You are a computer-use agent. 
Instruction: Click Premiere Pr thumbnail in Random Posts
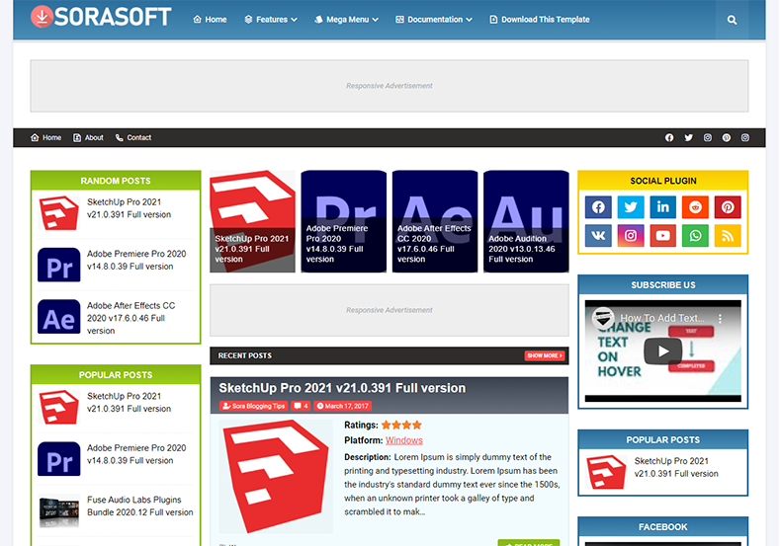[58, 265]
